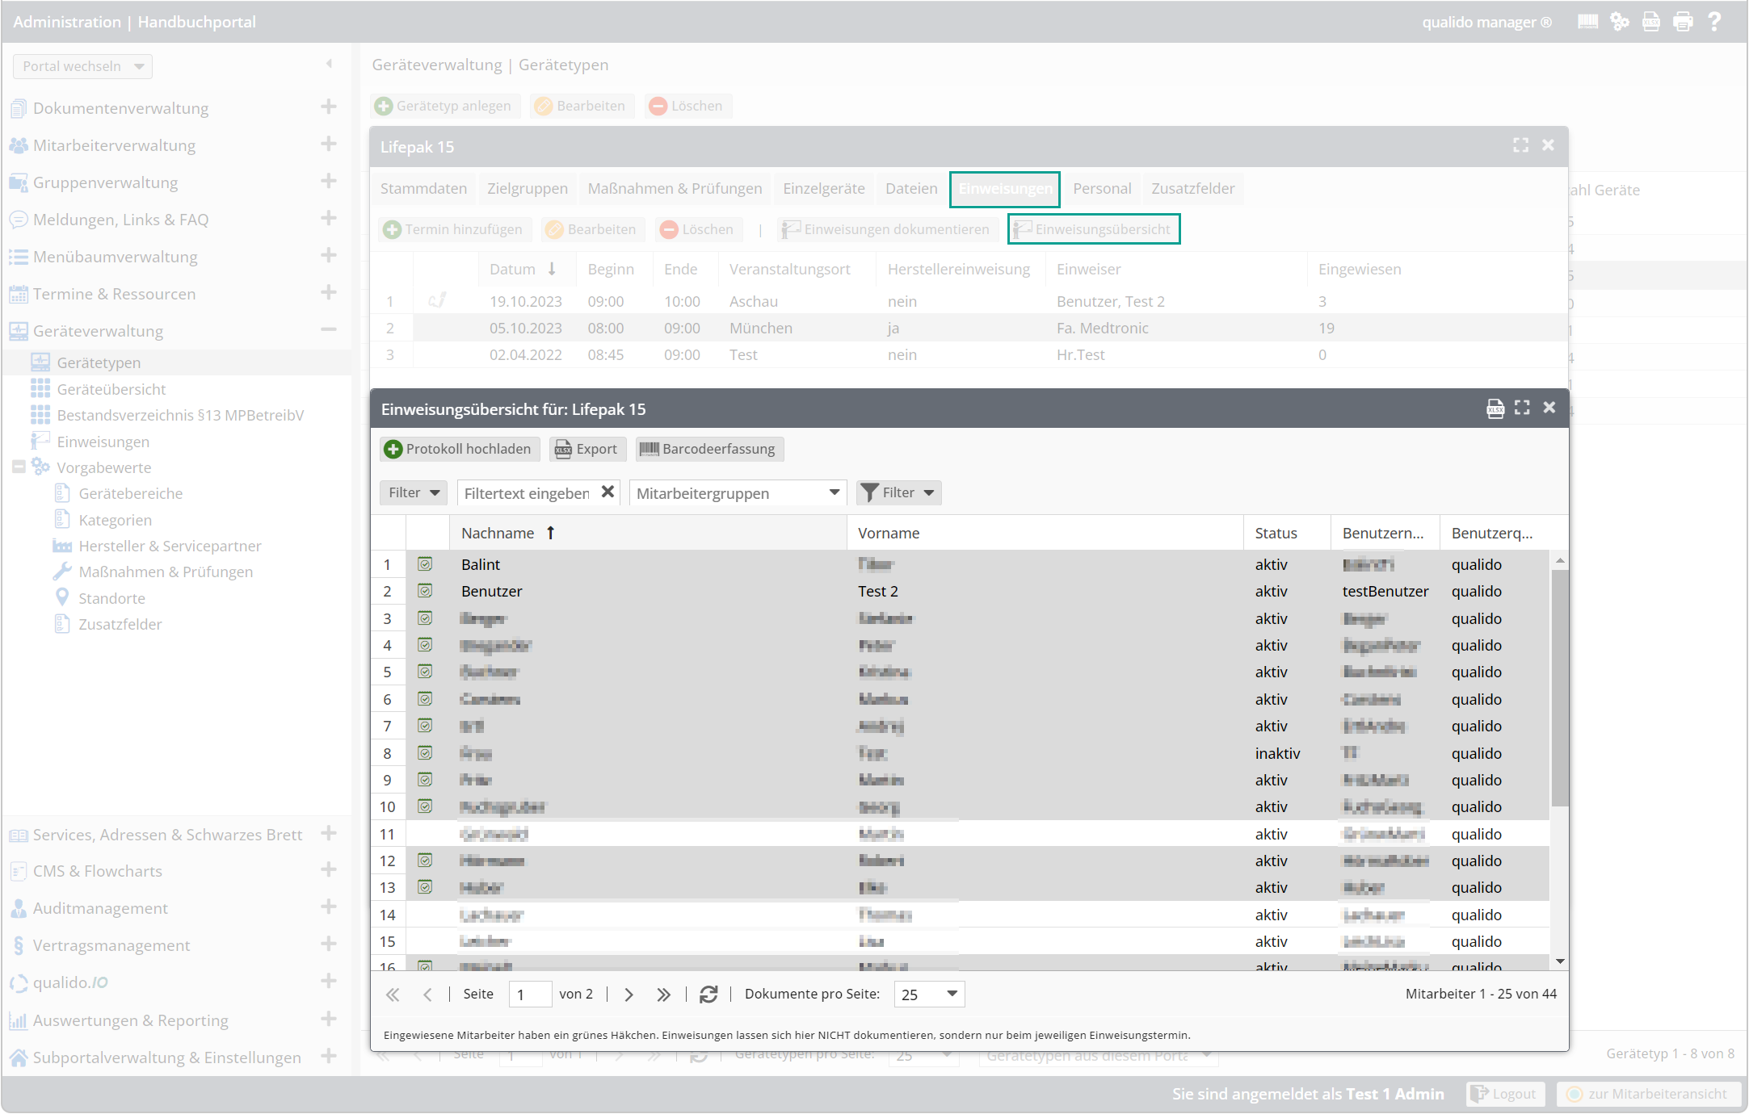Click the XLSX icon in Einweisungsübersicht title bar

click(x=1495, y=408)
